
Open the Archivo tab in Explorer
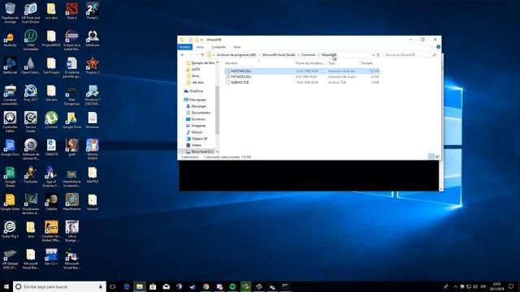(184, 47)
